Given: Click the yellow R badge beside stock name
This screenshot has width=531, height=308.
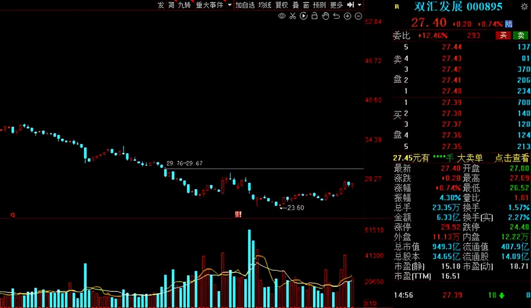Looking at the screenshot, I should click(x=397, y=7).
